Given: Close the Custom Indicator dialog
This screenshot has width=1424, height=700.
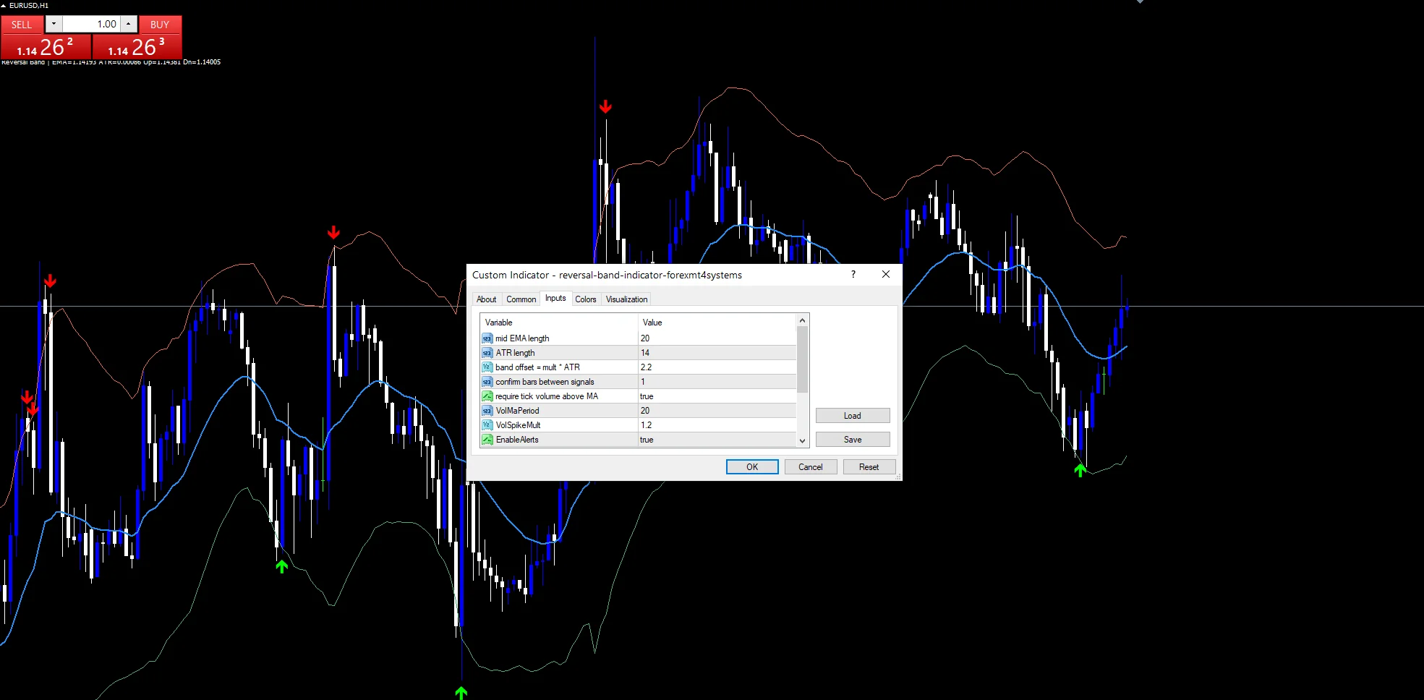Looking at the screenshot, I should (x=886, y=274).
